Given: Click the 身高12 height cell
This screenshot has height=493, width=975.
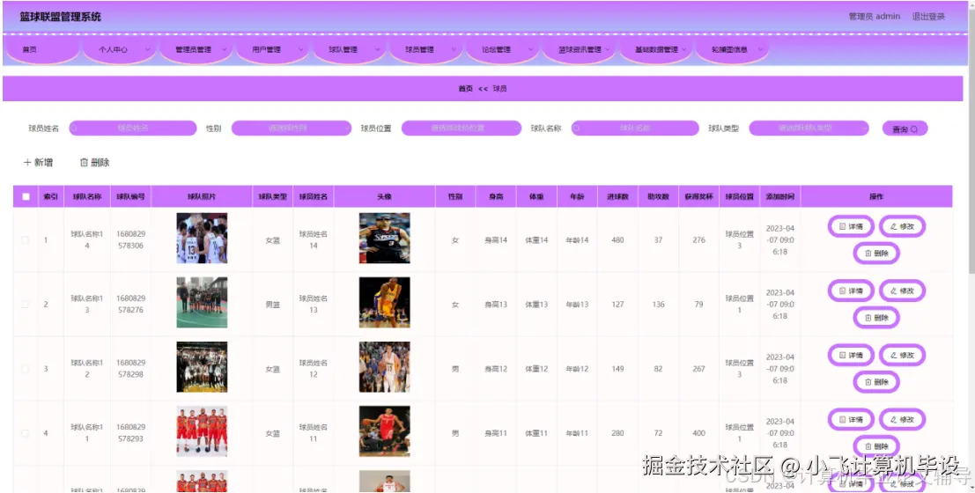Looking at the screenshot, I should tap(496, 369).
